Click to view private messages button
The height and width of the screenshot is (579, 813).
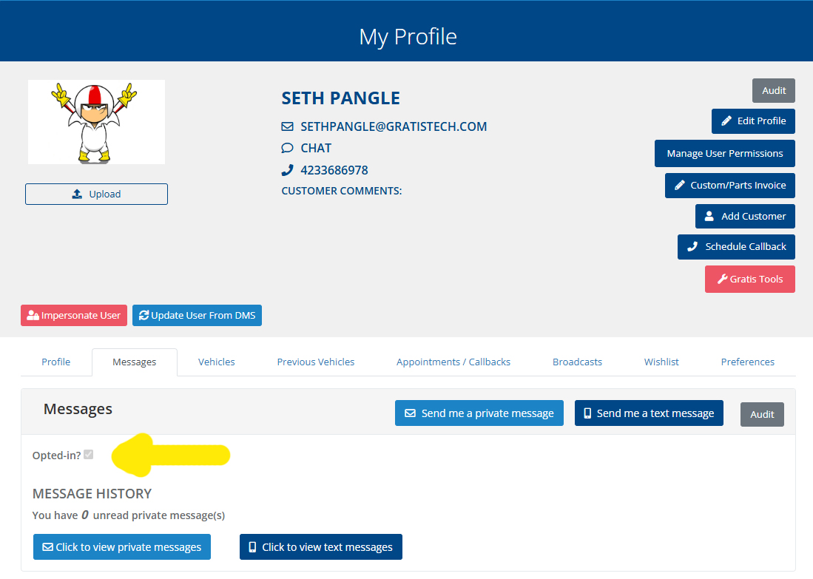(x=122, y=547)
